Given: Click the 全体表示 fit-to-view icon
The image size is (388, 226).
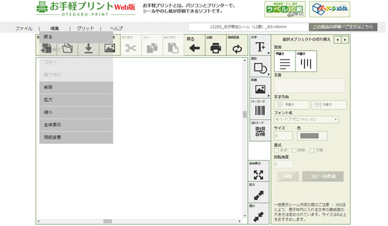Looking at the screenshot, I should (258, 175).
